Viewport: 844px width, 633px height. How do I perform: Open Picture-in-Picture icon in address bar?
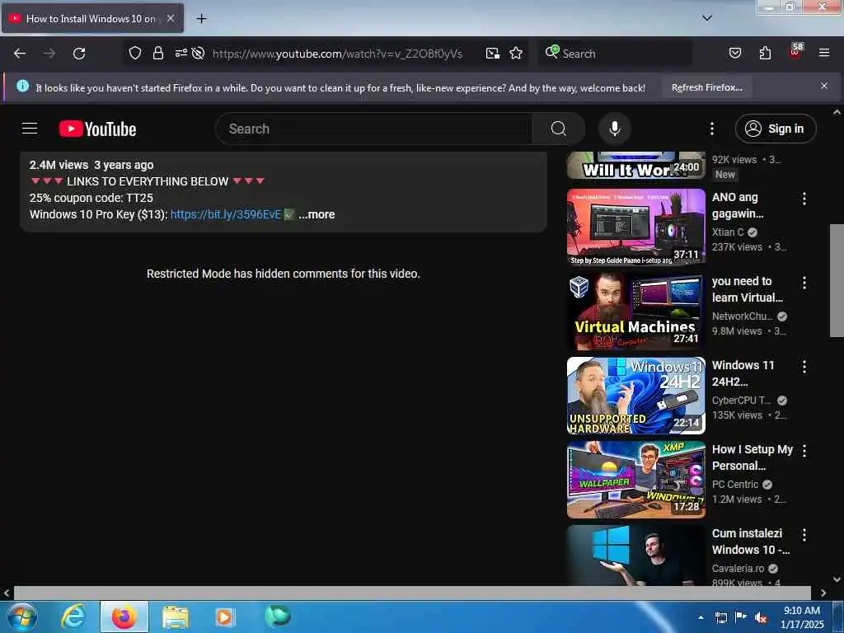point(493,53)
